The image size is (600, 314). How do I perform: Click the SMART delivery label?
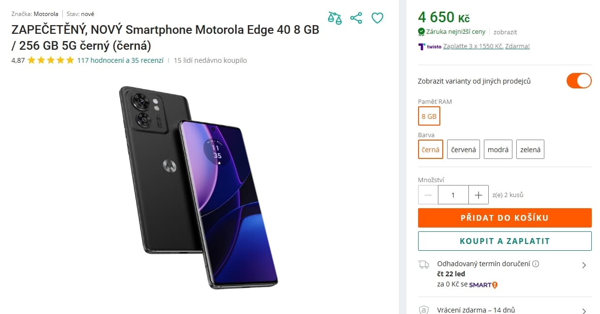[482, 285]
